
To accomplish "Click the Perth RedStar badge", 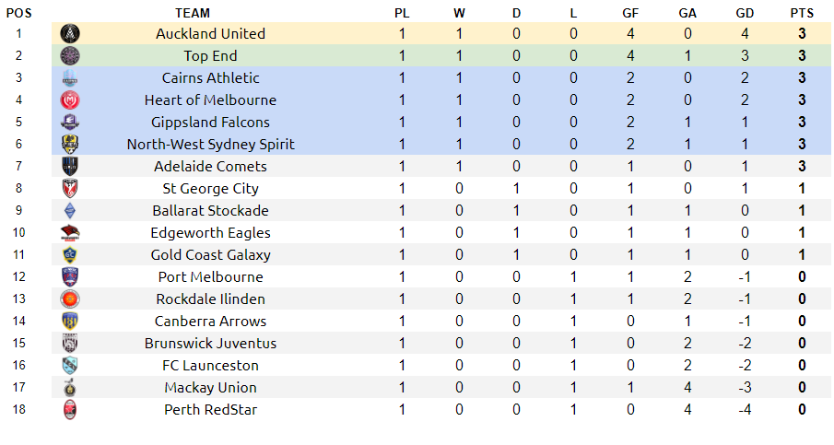I will coord(70,410).
